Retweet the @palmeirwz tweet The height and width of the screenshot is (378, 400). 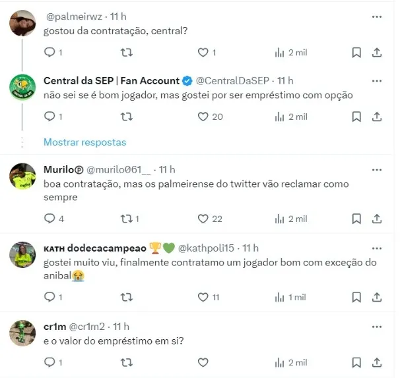(x=127, y=53)
